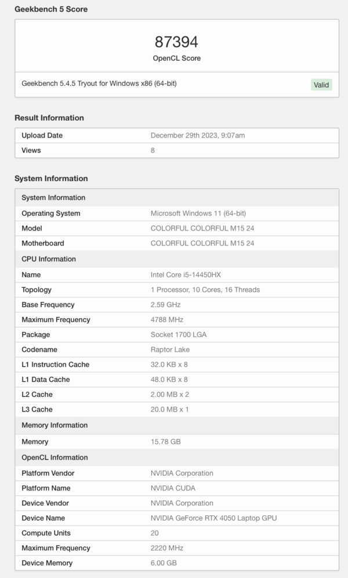Click the green Valid badge
The image size is (348, 578).
coord(321,85)
